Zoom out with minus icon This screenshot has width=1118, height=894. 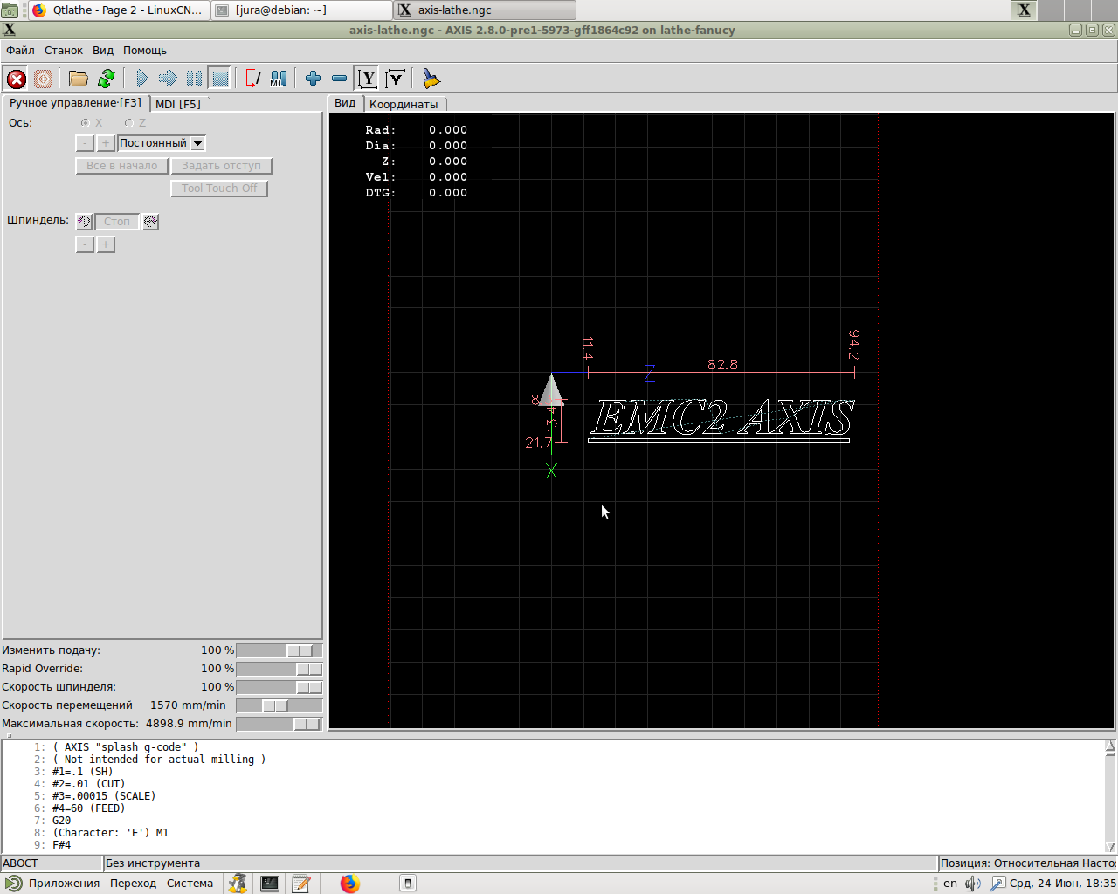pos(339,79)
